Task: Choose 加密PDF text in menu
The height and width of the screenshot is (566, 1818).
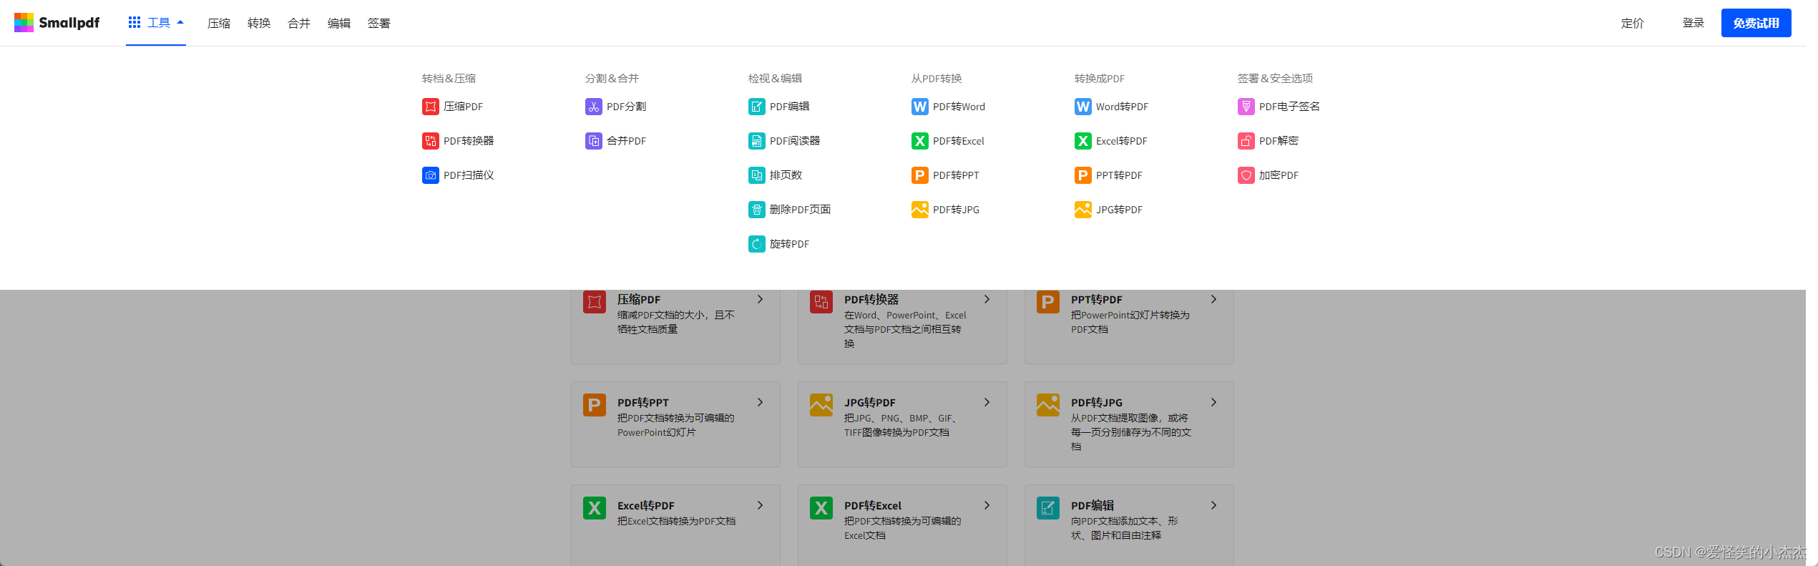Action: click(1279, 175)
